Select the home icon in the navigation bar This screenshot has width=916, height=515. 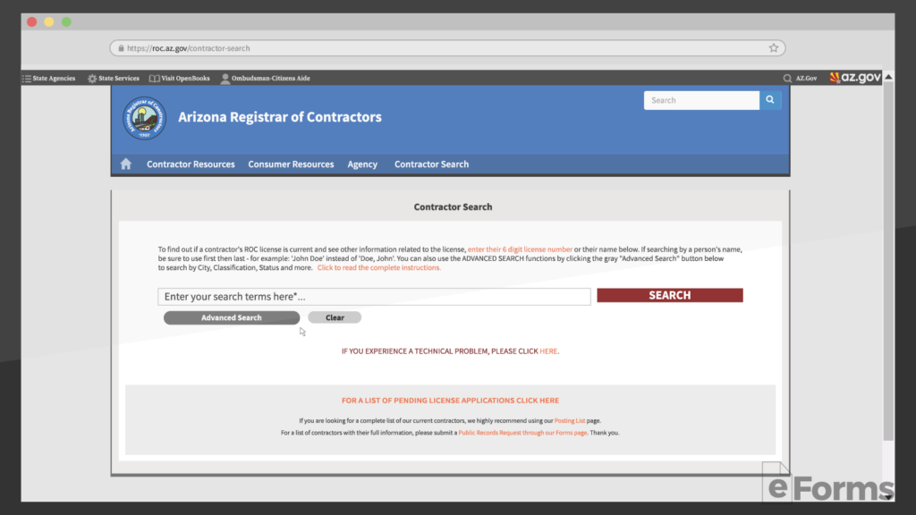(x=125, y=164)
